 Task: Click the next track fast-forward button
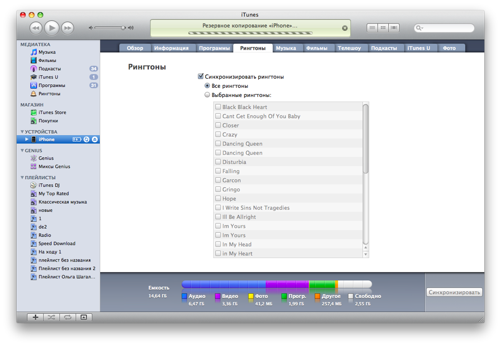[67, 28]
